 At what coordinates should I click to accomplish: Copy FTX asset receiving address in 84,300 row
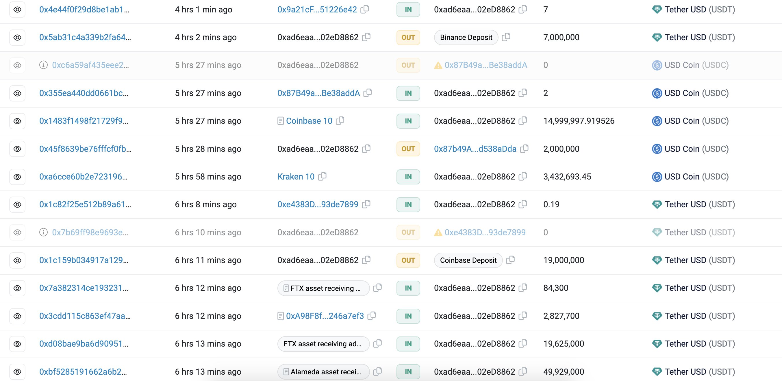[377, 288]
